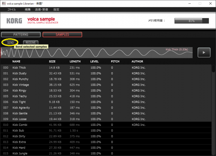Open the 送信・受信 menu

click(41, 9)
